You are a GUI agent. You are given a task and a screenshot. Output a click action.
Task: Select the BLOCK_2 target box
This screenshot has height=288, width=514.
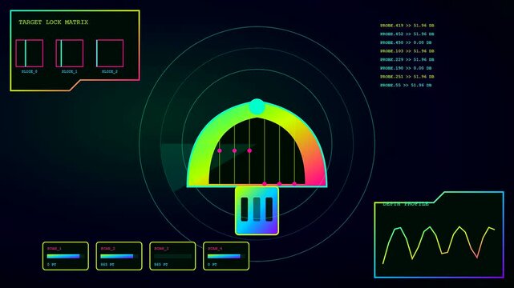tap(110, 54)
